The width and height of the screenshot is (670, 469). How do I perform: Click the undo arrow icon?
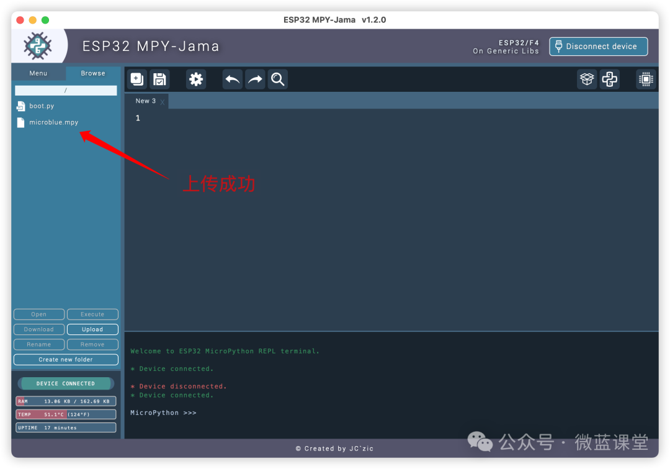pos(233,79)
